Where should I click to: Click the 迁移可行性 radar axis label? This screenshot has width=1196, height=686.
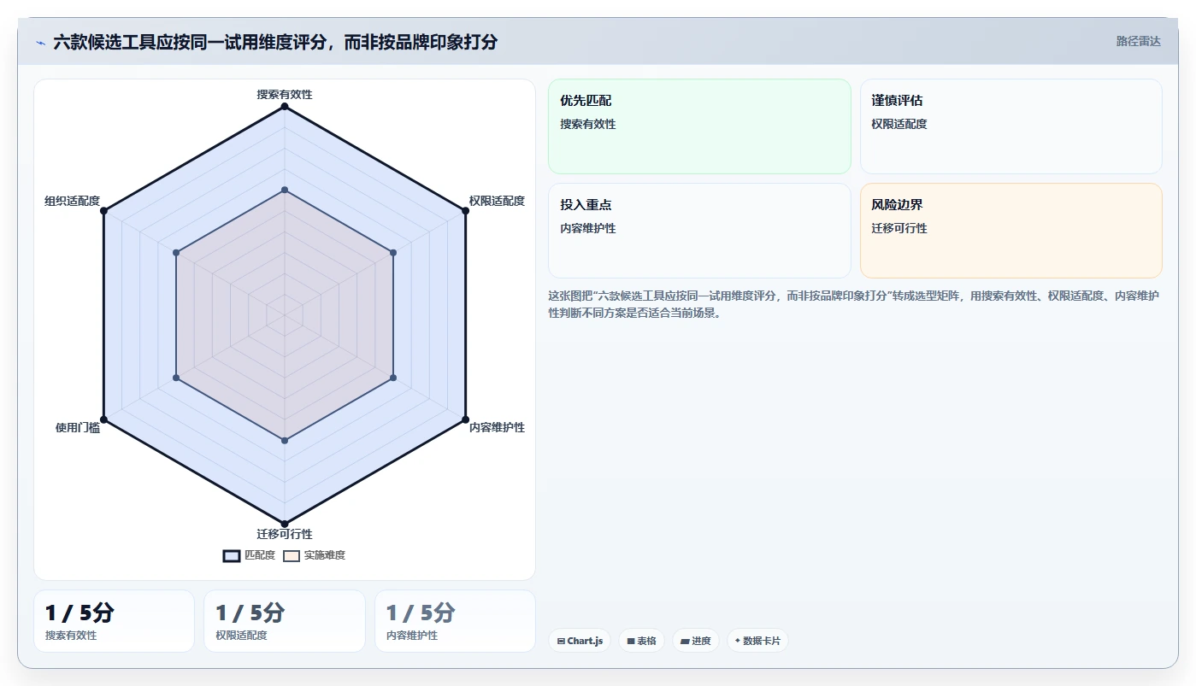[x=285, y=534]
